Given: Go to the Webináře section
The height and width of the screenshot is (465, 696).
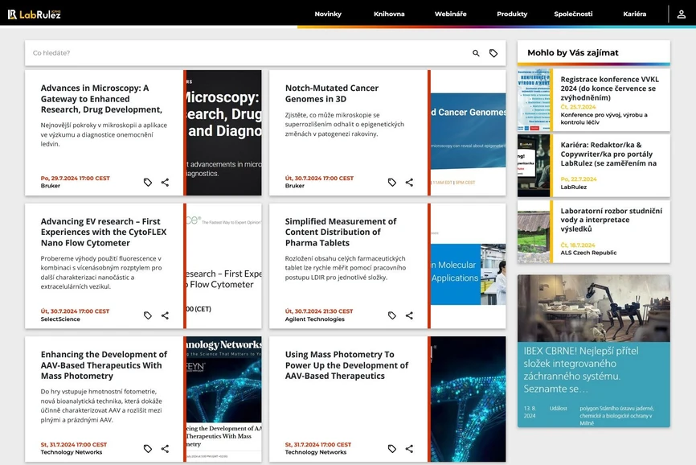Looking at the screenshot, I should pyautogui.click(x=451, y=14).
